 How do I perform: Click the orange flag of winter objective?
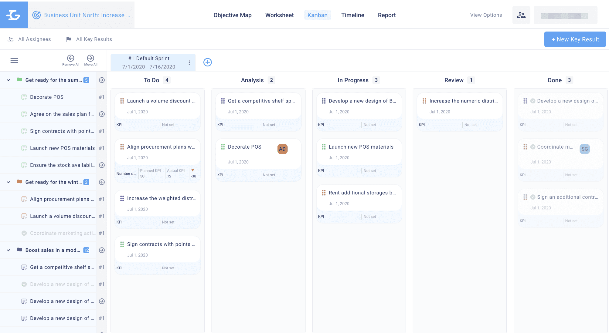19,182
